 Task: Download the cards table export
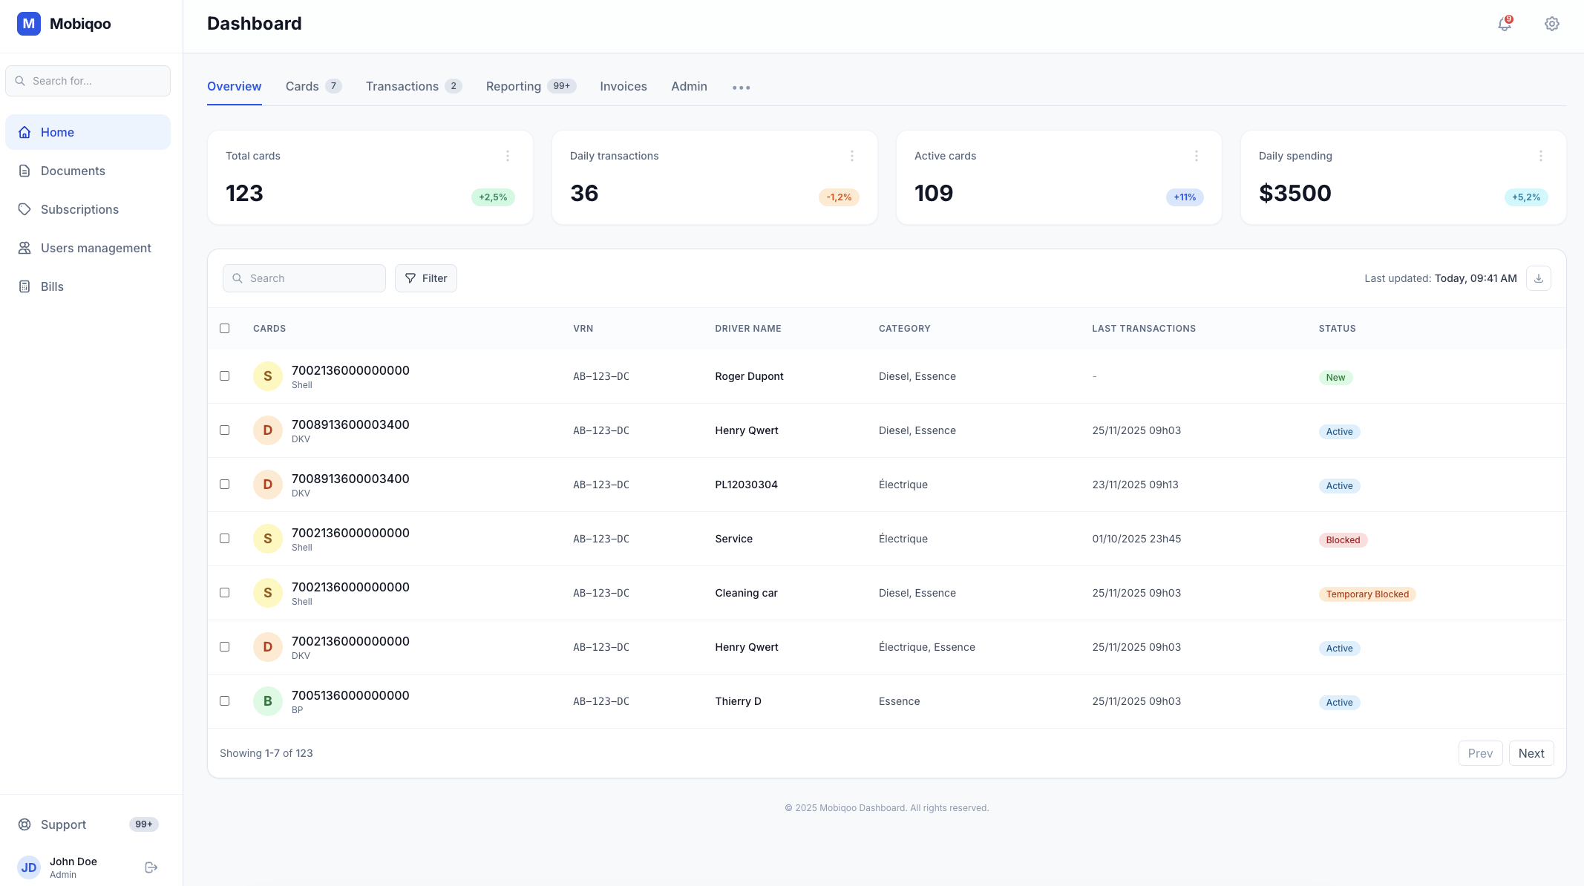1539,278
